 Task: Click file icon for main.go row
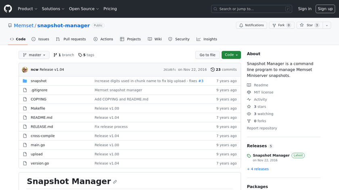click(x=25, y=145)
